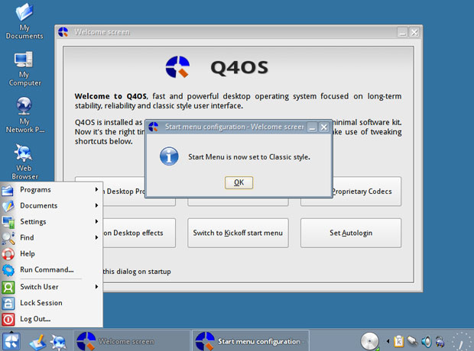The image size is (474, 351).
Task: Launch the Web Browser desktop icon
Action: click(x=24, y=162)
